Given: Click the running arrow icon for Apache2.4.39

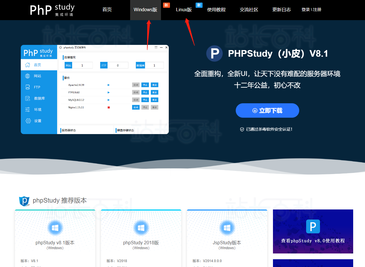Looking at the screenshot, I should (x=109, y=85).
